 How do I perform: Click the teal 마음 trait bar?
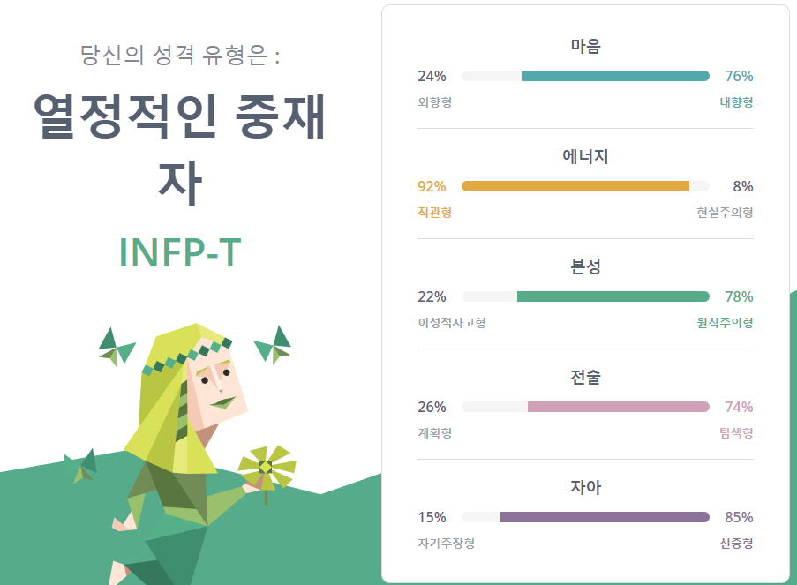pyautogui.click(x=615, y=76)
